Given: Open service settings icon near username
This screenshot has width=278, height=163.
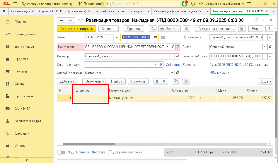Looking at the screenshot, I should point(249,4).
